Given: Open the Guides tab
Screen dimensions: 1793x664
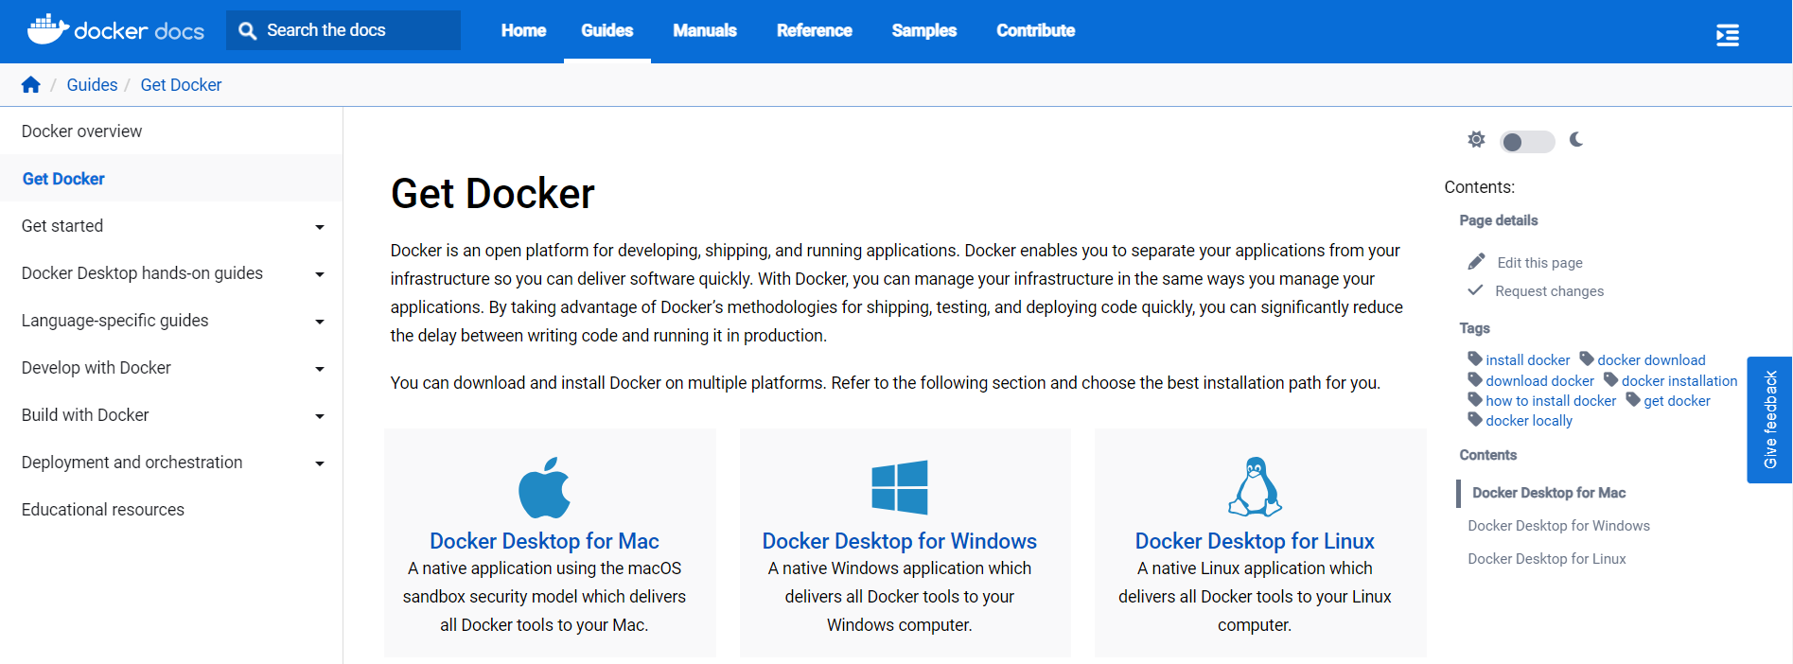Looking at the screenshot, I should [x=607, y=30].
